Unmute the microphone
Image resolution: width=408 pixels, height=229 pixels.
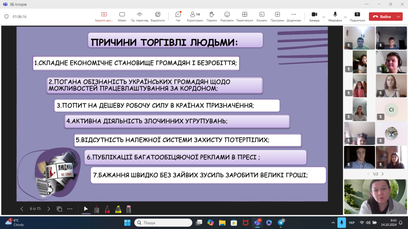pos(335,15)
